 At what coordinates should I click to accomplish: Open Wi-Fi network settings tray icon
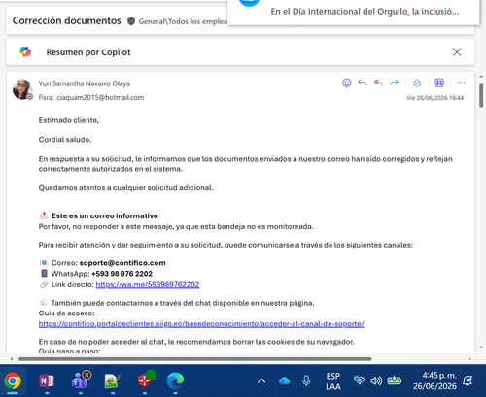tap(360, 380)
